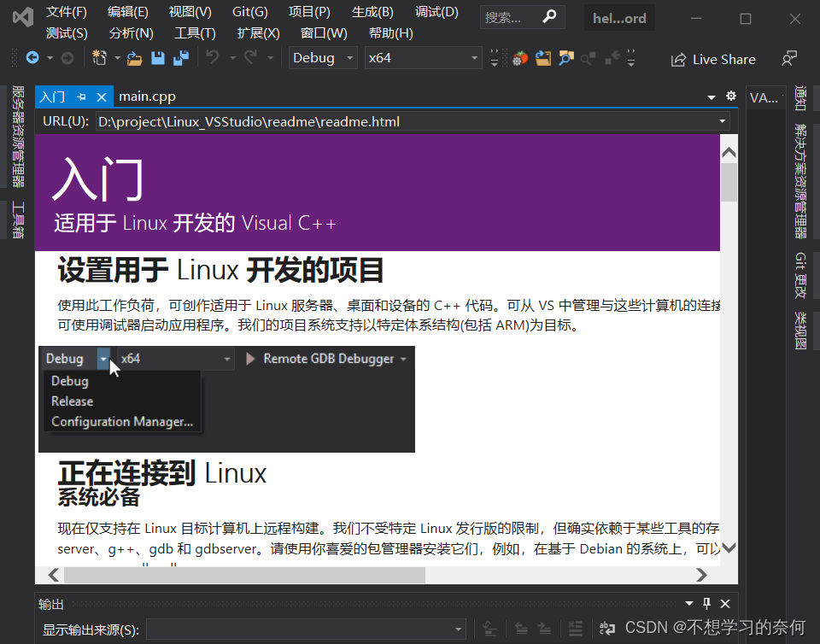
Task: Open Find in Files magnifier icon
Action: pyautogui.click(x=565, y=58)
